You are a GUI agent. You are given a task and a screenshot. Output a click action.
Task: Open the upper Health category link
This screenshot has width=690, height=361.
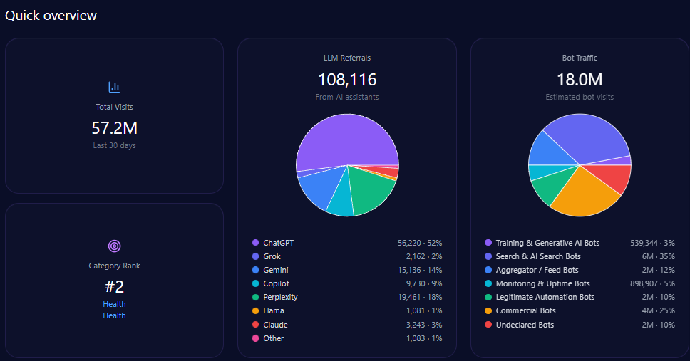click(114, 304)
